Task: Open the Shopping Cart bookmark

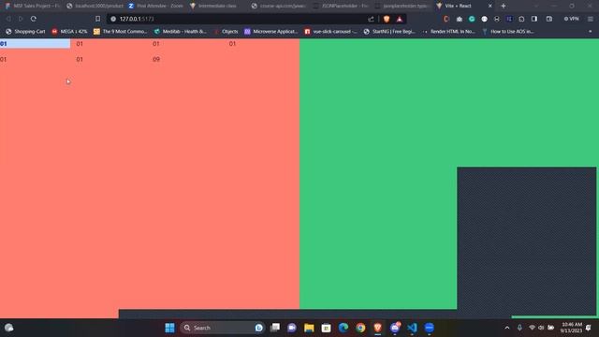Action: click(x=25, y=31)
